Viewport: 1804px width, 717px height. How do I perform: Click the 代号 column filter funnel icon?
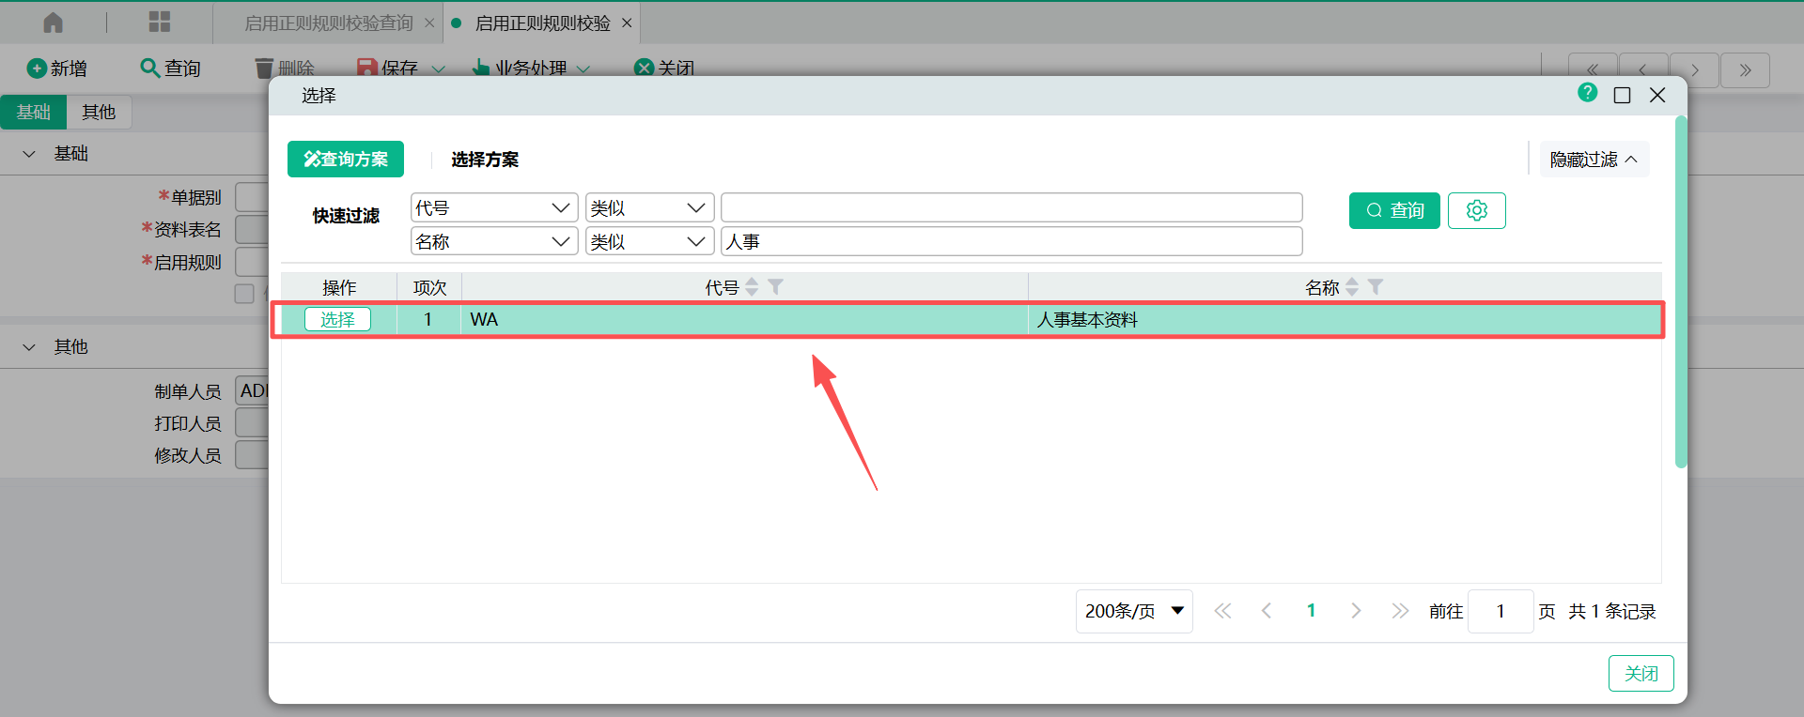(x=776, y=287)
